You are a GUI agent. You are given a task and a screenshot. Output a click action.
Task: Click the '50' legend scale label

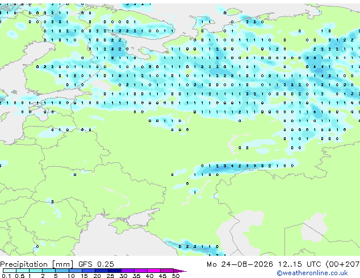[175, 276]
